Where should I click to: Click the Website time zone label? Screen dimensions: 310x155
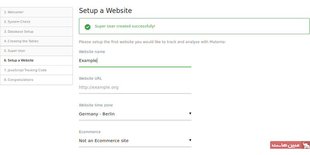(x=96, y=105)
